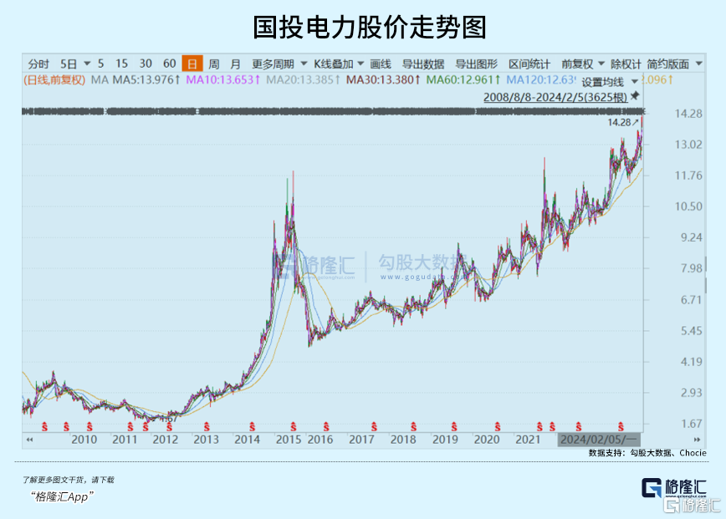Screen dimensions: 726x519
Task: Click the 1.67 price axis label
Action: pos(692,424)
